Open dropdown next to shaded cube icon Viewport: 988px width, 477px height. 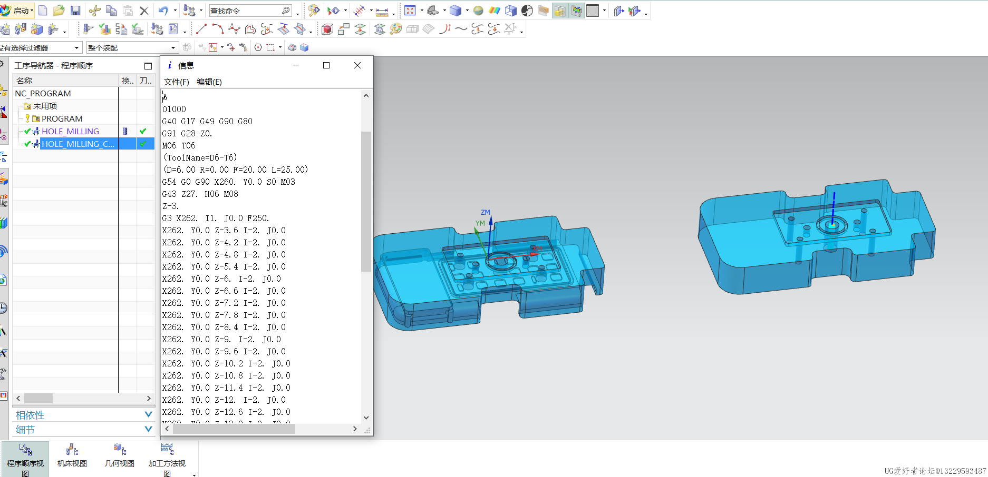click(x=467, y=11)
